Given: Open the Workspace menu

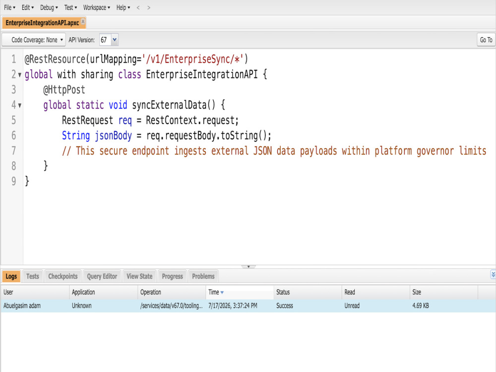Looking at the screenshot, I should tap(97, 7).
